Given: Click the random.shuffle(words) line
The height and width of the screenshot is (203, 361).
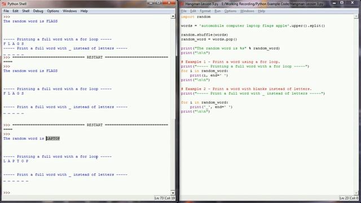Looking at the screenshot, I should point(204,35).
